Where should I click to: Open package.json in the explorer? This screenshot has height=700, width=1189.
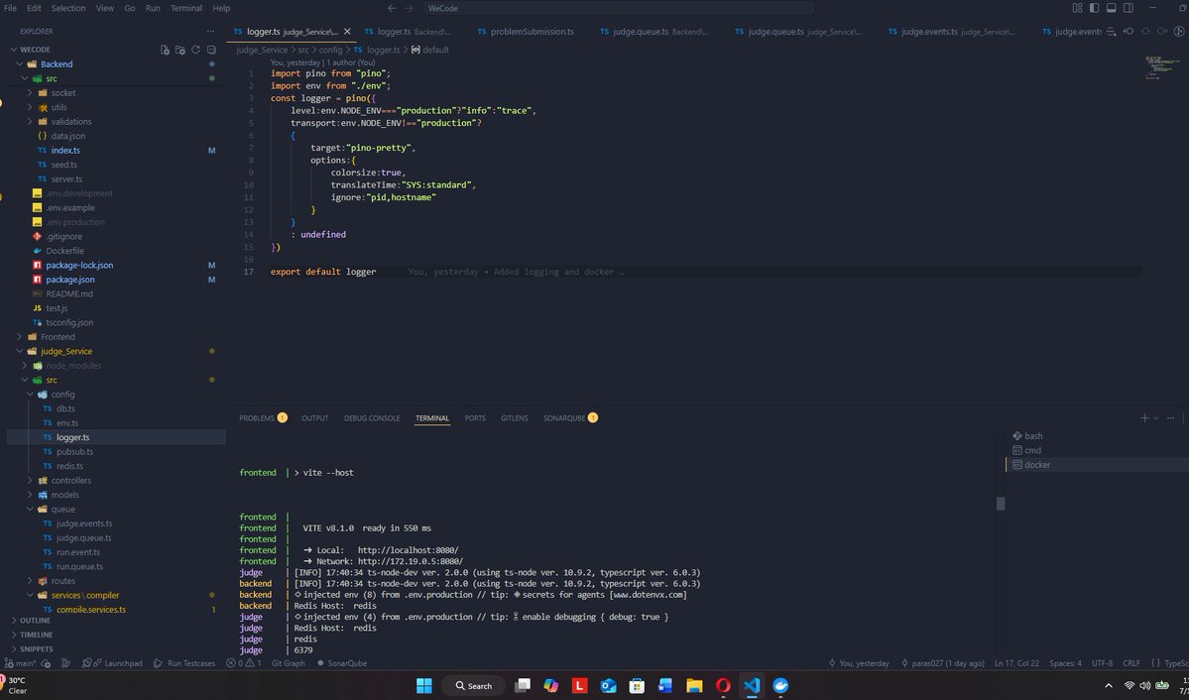click(117, 279)
